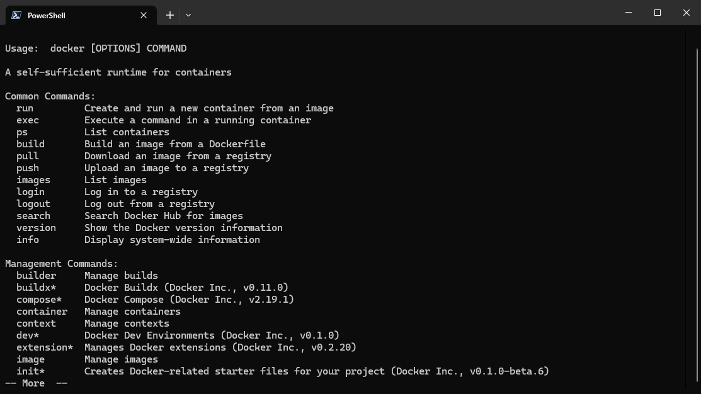Maximize the terminal window
This screenshot has height=394, width=701.
(658, 13)
